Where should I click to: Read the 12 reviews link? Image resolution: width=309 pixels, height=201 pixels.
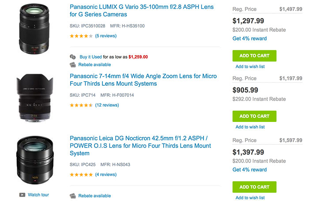(x=107, y=105)
